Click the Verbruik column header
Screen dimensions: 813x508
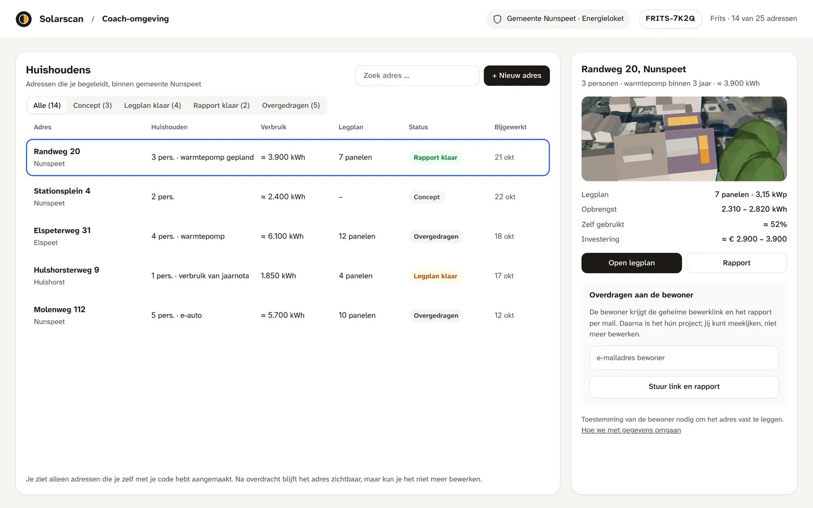click(273, 127)
